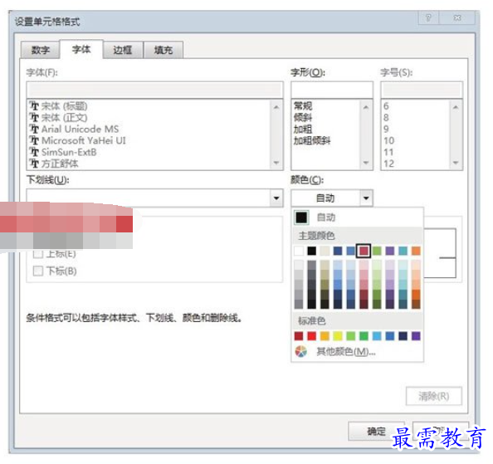Viewport: 493px width, 464px height.
Task: Switch to the 数字 tab
Action: tap(40, 50)
